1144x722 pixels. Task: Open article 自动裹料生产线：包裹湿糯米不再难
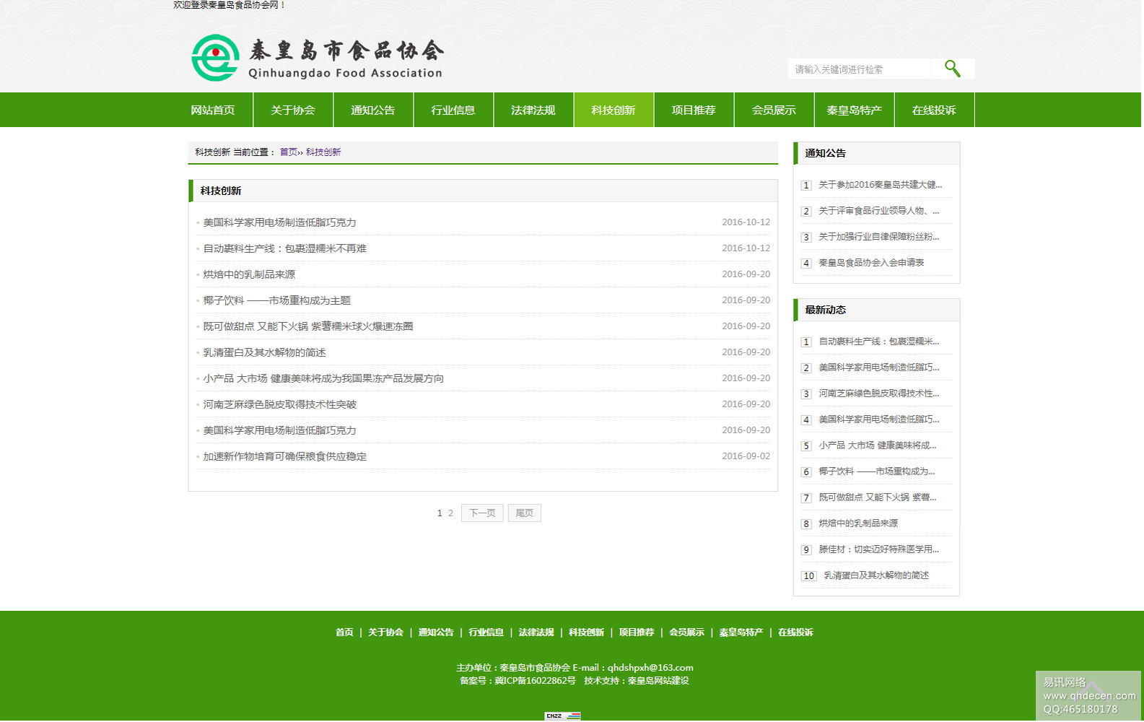pyautogui.click(x=284, y=248)
